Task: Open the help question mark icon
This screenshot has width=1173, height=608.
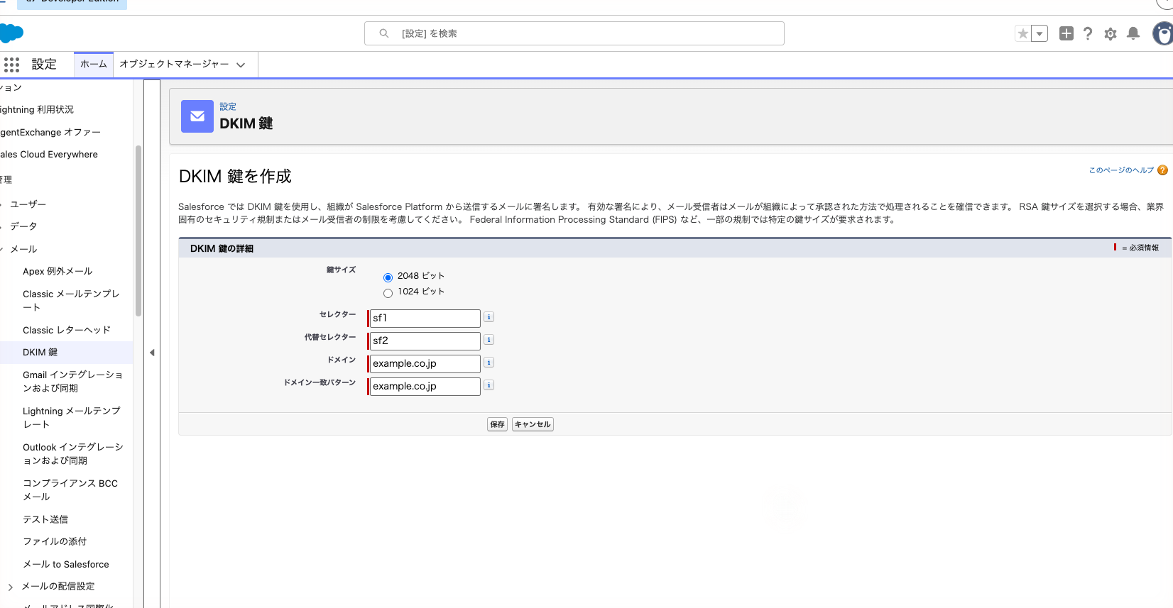Action: pos(1088,33)
